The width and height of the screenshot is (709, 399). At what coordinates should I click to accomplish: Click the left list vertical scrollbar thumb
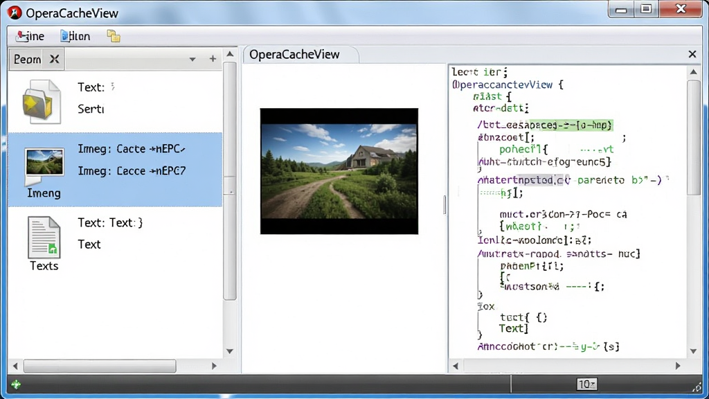230,181
